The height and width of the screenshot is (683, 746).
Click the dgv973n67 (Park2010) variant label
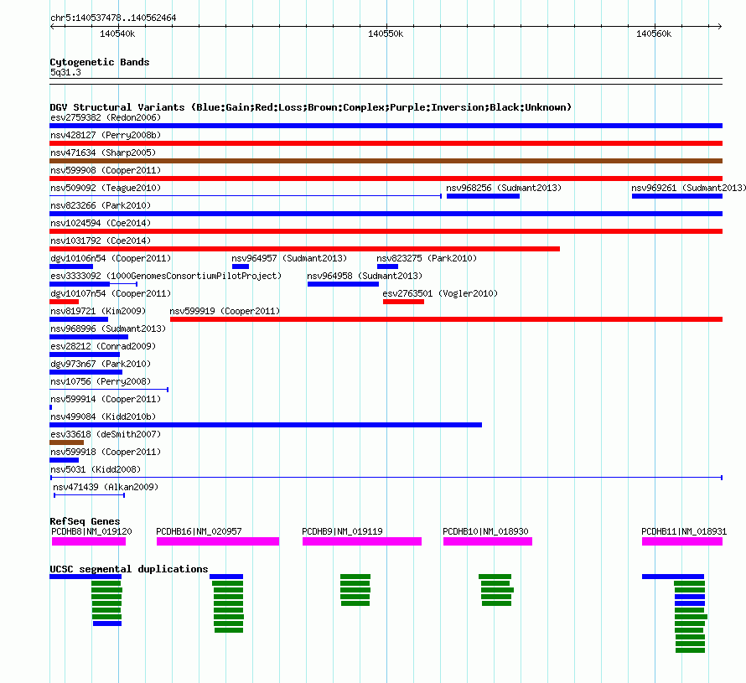click(101, 364)
